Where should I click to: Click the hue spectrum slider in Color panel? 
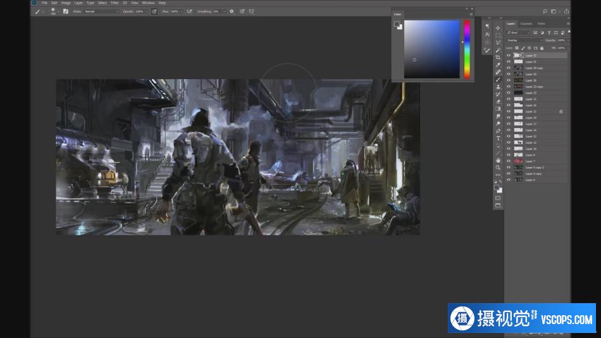pyautogui.click(x=467, y=49)
